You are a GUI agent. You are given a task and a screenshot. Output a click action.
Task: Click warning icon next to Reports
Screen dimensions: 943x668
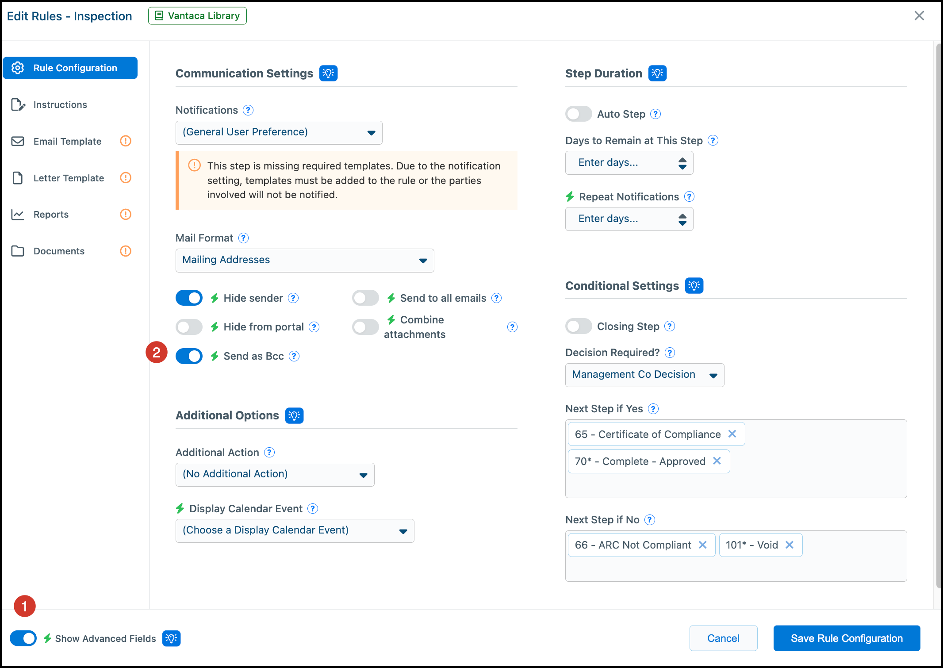tap(126, 215)
